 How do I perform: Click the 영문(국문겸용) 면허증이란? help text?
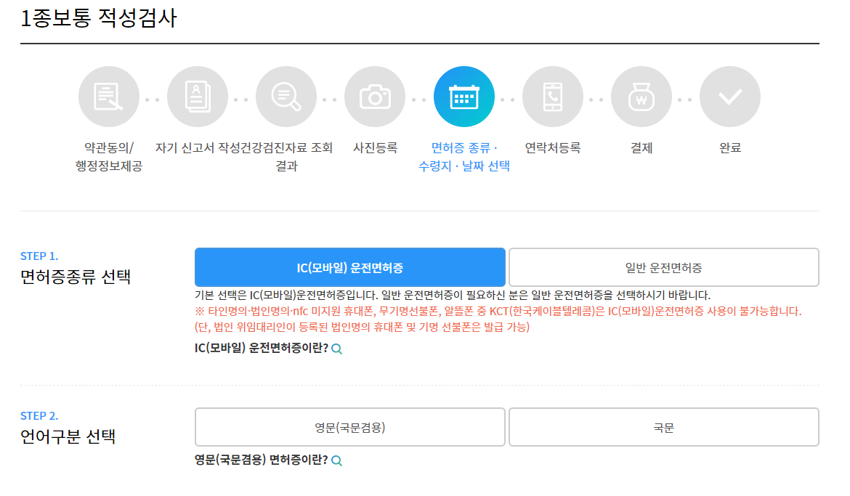[262, 460]
